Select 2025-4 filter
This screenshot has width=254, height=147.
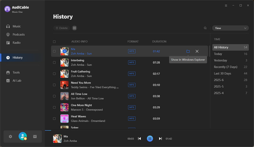click(231, 93)
